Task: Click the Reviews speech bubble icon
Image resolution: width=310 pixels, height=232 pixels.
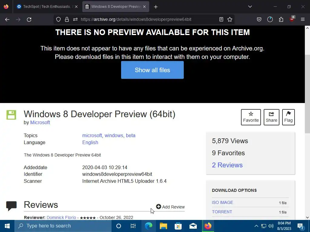Action: point(11,206)
